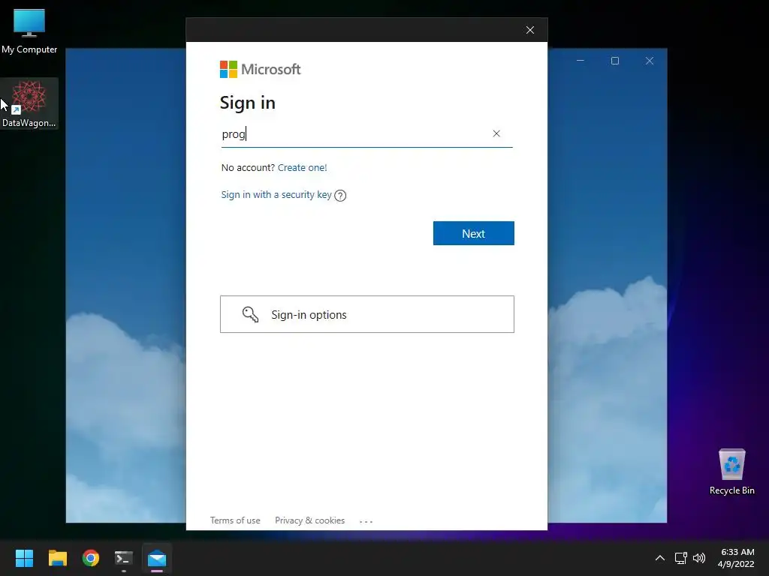Show hidden system tray icons
This screenshot has height=576, width=769.
pyautogui.click(x=660, y=558)
